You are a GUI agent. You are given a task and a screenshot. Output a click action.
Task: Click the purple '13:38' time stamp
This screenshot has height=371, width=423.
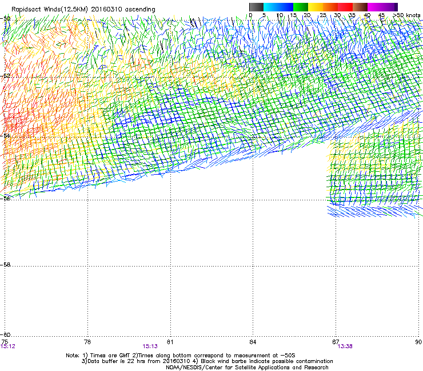tap(345, 346)
